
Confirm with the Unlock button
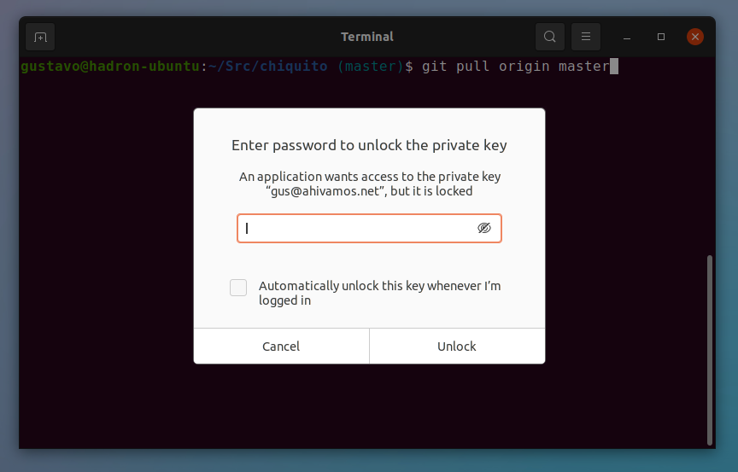(457, 346)
